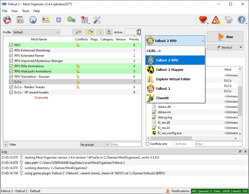Open the Tools menu
This screenshot has width=249, height=194.
click(25, 11)
